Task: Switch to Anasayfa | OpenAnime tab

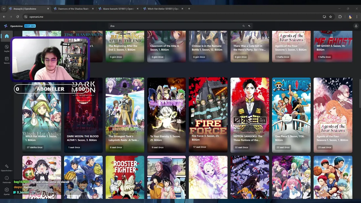Action: [x=29, y=9]
